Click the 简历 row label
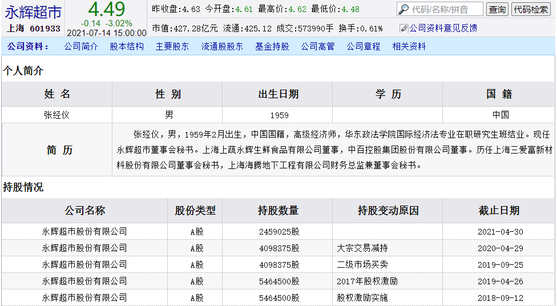Screen dimensions: 557x306 click(x=59, y=150)
